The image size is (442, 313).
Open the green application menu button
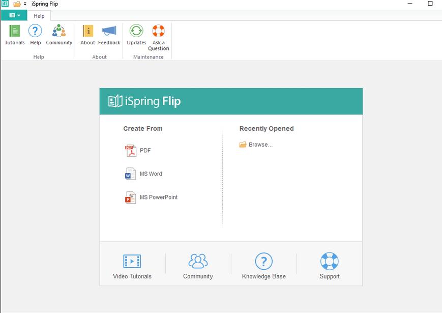14,15
